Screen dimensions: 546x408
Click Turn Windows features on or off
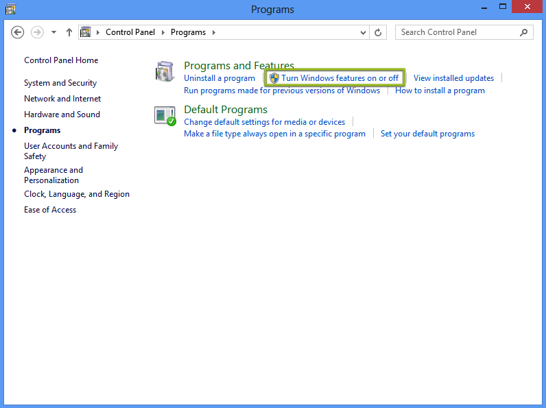pyautogui.click(x=340, y=78)
